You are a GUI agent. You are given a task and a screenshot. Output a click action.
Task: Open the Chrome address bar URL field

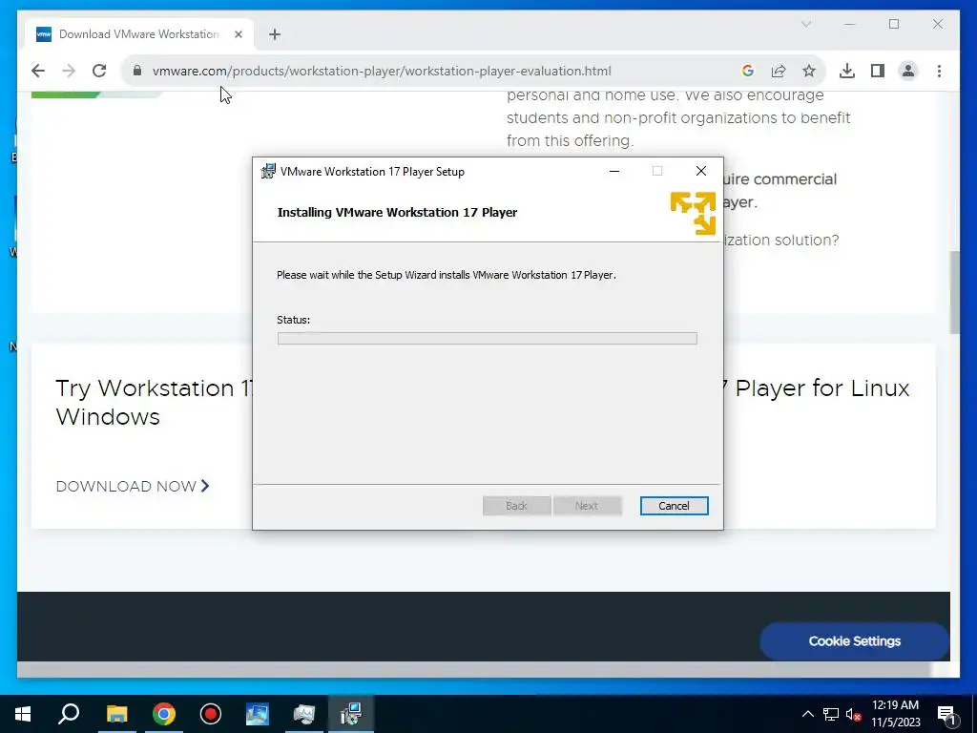point(382,71)
